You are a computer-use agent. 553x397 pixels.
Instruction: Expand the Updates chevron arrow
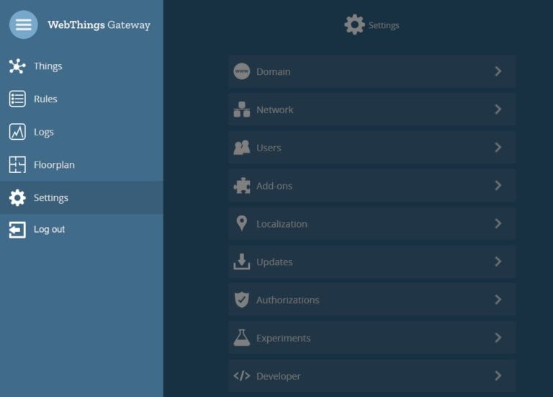498,262
